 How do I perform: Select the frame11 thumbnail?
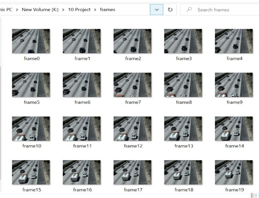click(x=82, y=128)
